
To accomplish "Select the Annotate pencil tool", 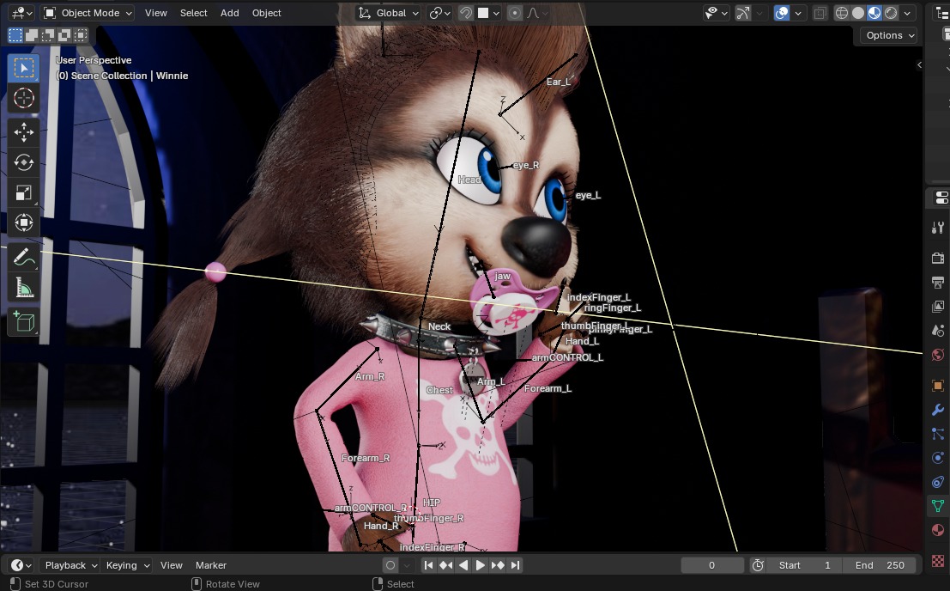I will (x=24, y=256).
